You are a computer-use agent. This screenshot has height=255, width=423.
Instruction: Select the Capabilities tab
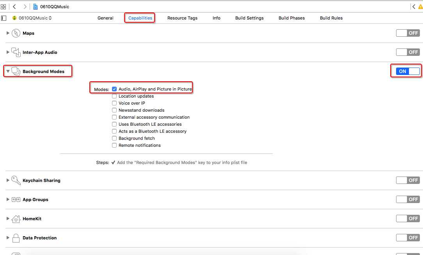point(140,18)
